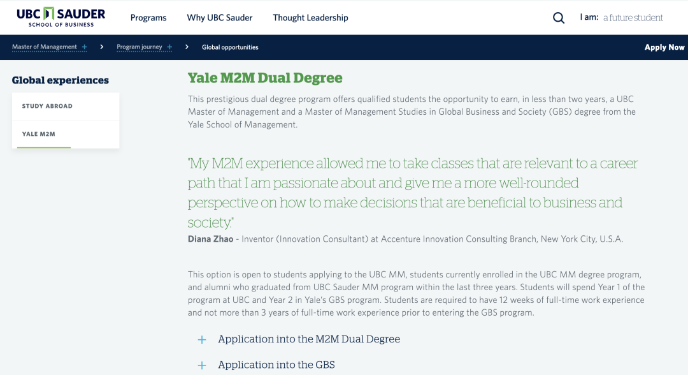Expand Application into the GBS section
Viewport: 688px width, 375px height.
click(276, 364)
